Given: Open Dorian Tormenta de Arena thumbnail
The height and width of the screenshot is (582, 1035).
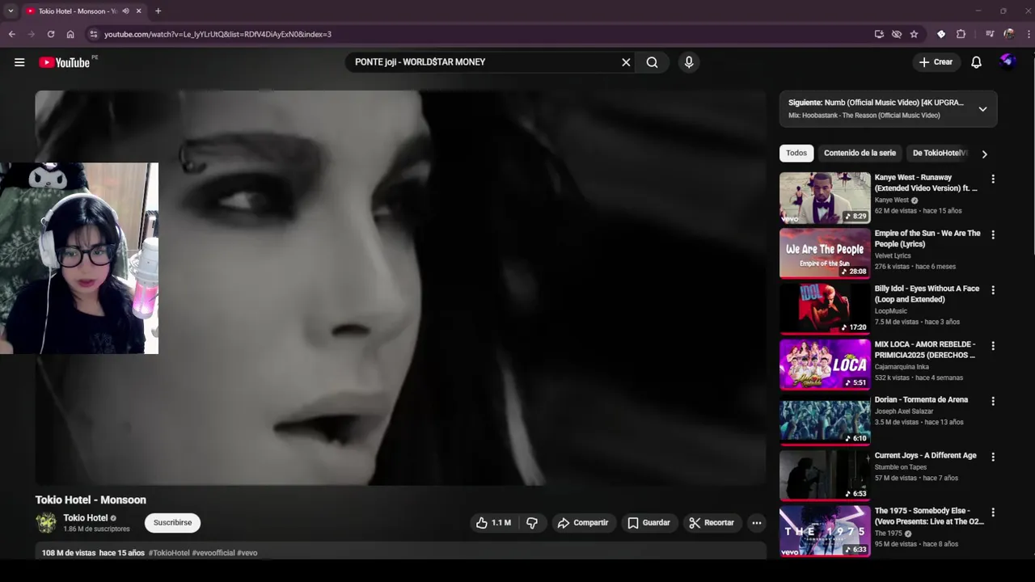Looking at the screenshot, I should pyautogui.click(x=825, y=420).
